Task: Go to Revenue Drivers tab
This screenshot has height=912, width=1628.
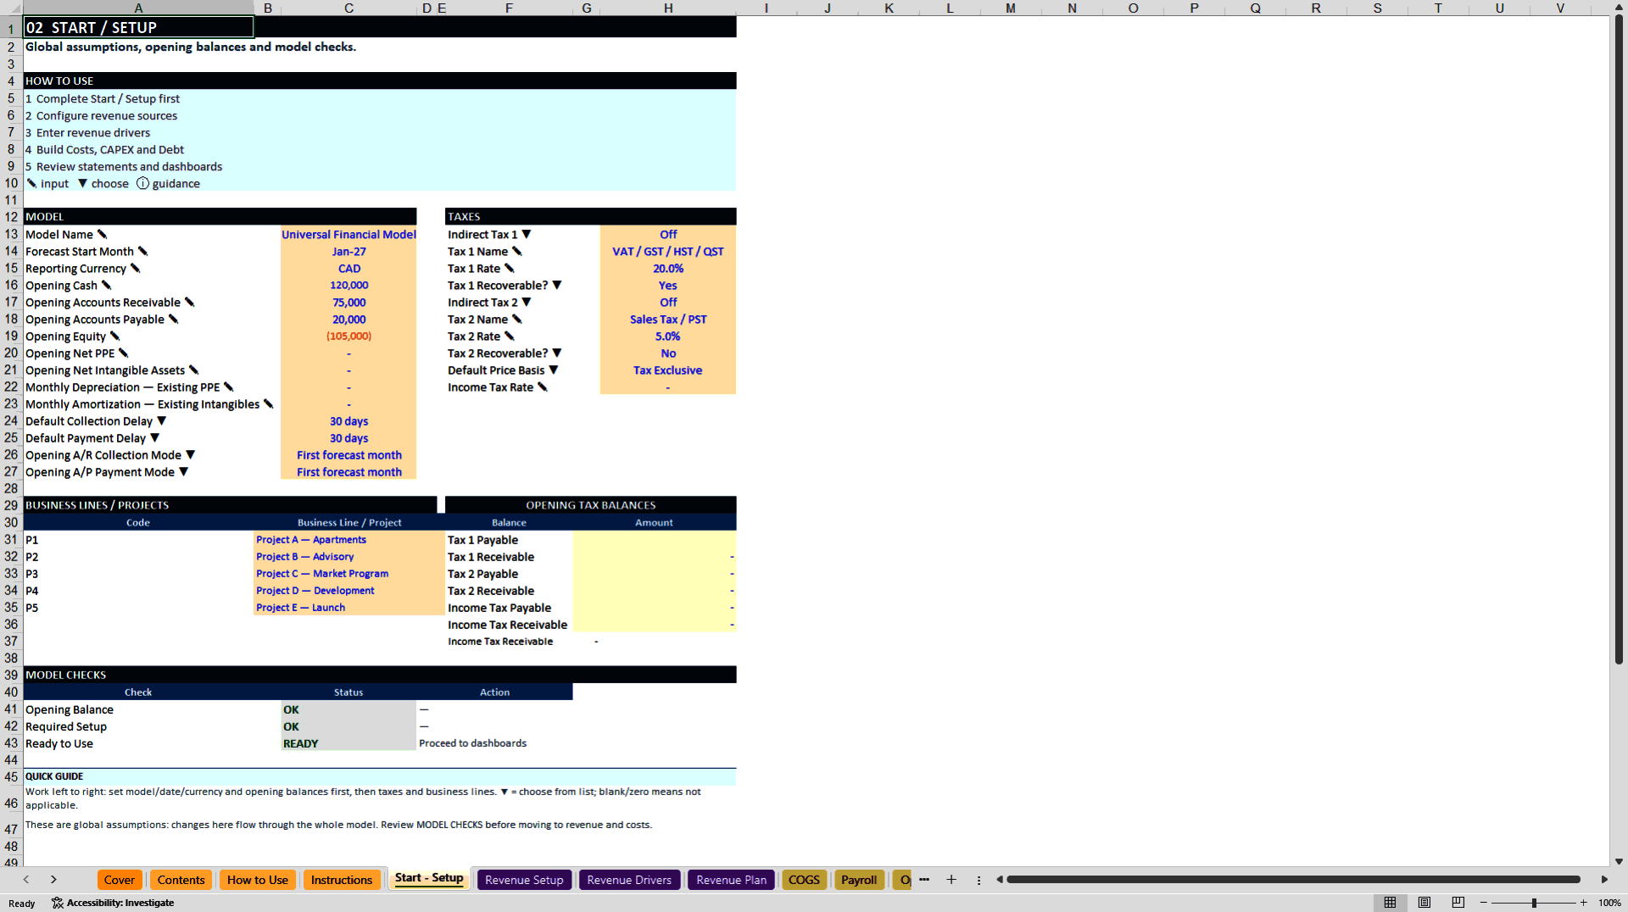Action: 629,880
